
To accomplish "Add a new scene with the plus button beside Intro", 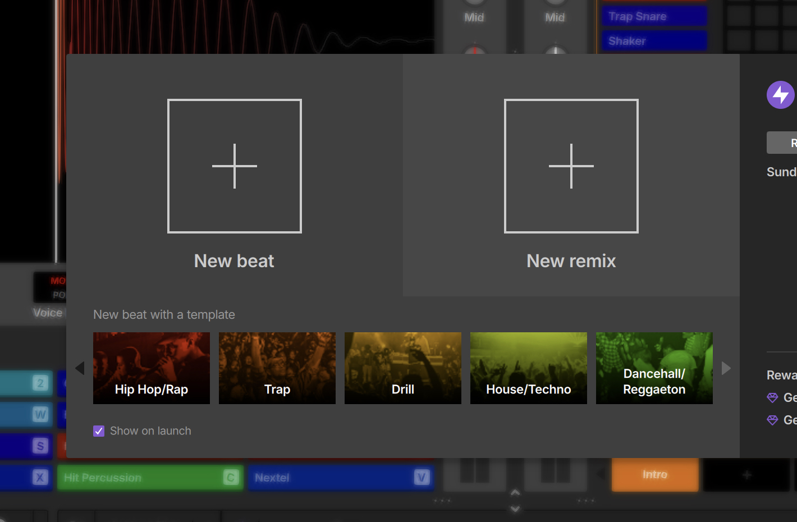I will (x=746, y=475).
